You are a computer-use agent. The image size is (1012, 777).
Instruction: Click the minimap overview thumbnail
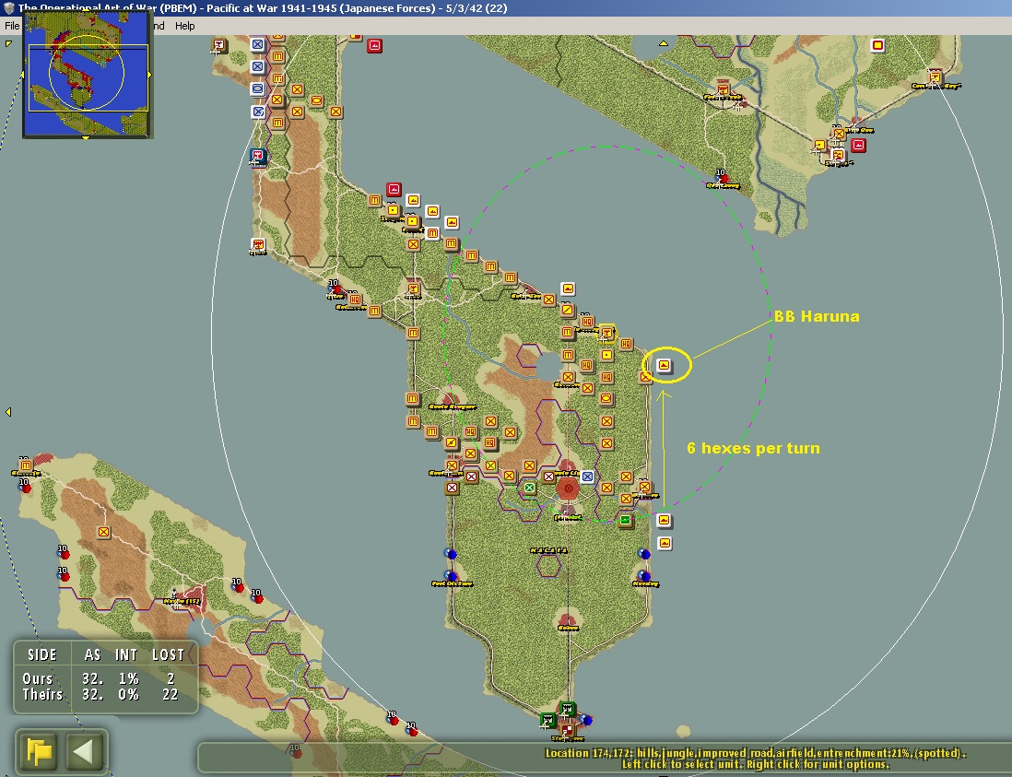88,74
